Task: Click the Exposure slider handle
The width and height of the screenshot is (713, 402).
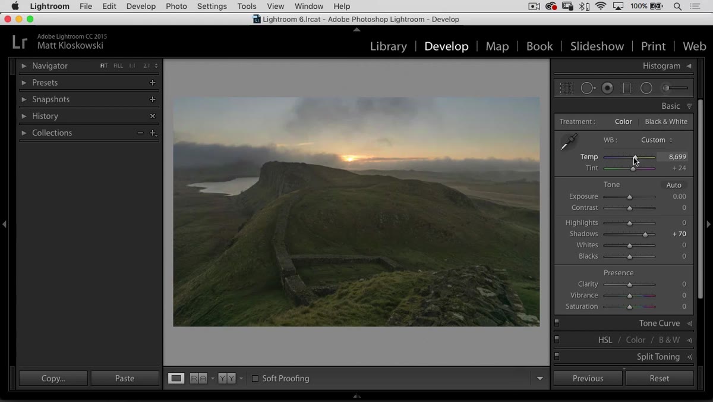Action: 630,197
